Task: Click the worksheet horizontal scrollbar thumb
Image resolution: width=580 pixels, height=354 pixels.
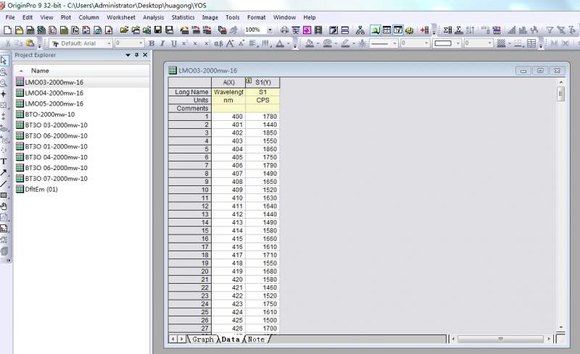Action: 500,339
